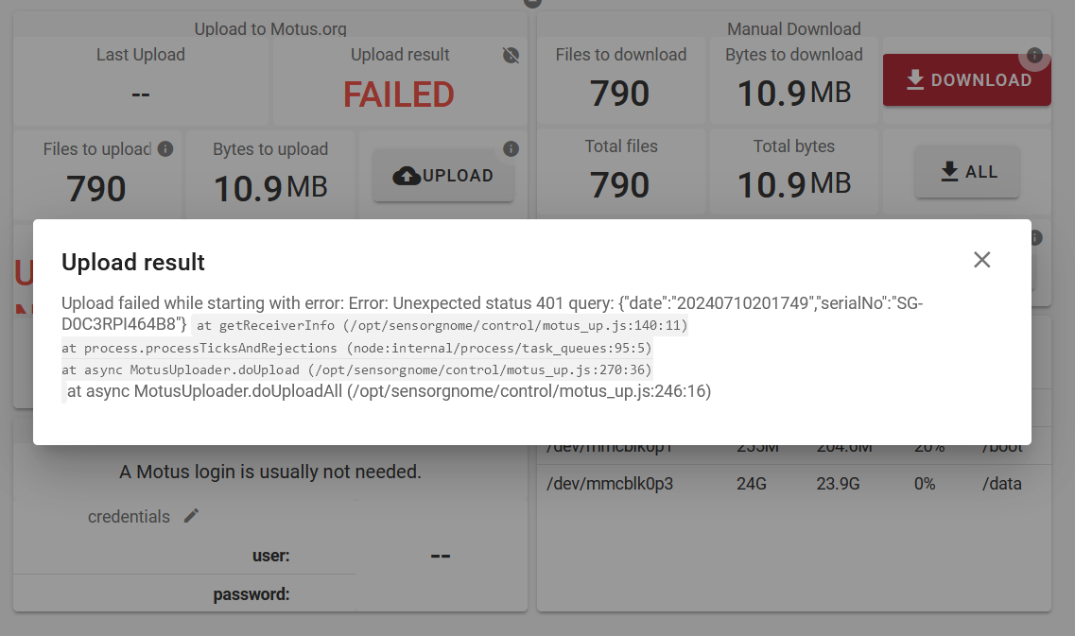Click info icon above the UPLOAD button
This screenshot has width=1075, height=636.
511,149
